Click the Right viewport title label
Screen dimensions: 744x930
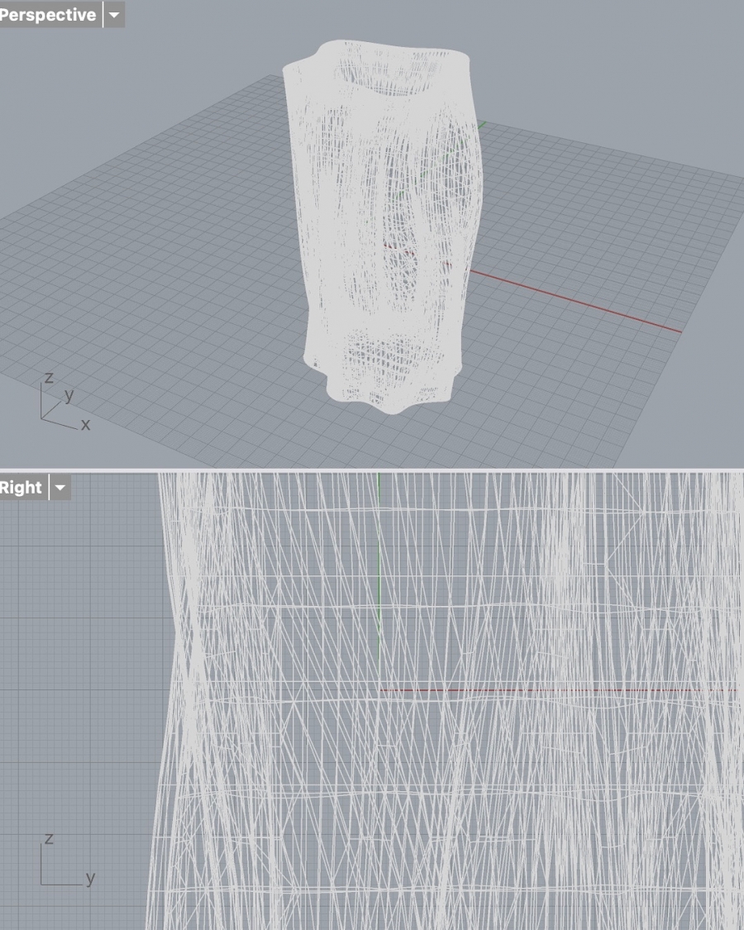pyautogui.click(x=21, y=488)
